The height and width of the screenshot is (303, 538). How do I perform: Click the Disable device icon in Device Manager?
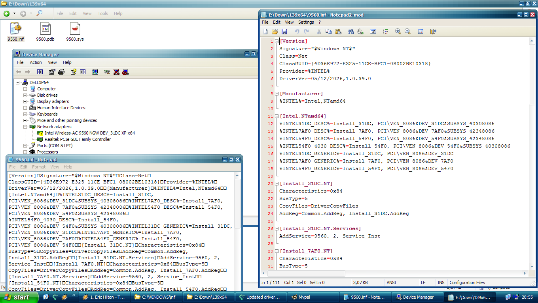click(x=125, y=72)
